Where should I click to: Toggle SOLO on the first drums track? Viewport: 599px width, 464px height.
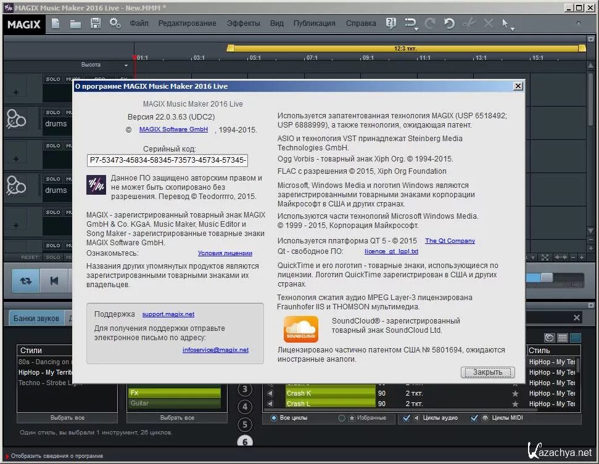52,112
